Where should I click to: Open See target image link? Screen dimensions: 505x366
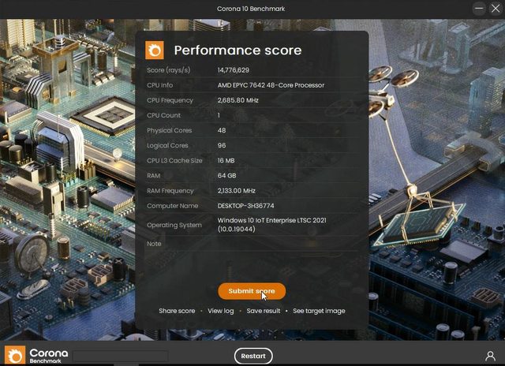click(x=319, y=311)
